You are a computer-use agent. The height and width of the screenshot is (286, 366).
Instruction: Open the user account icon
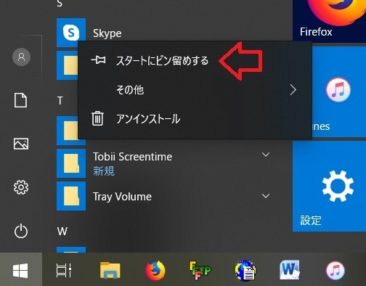pyautogui.click(x=21, y=57)
